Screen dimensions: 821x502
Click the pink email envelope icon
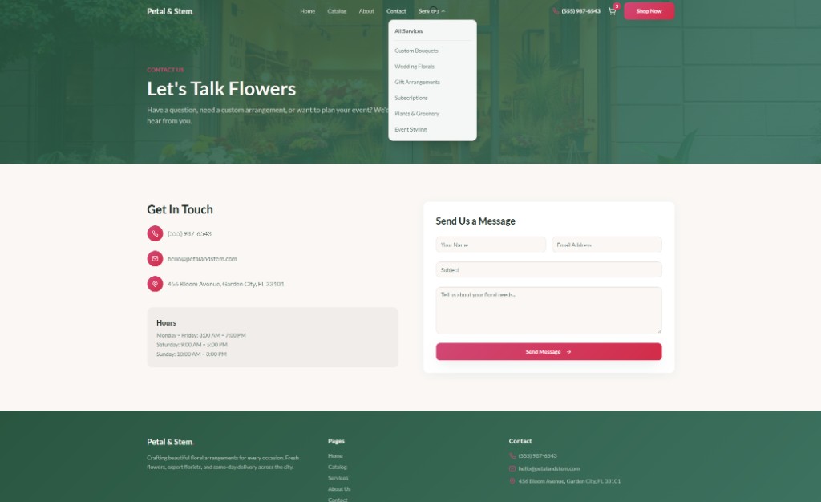[155, 258]
